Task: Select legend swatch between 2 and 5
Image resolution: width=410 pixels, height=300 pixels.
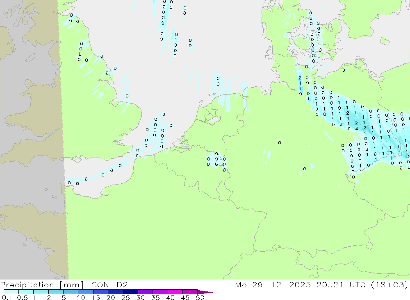Action: pos(56,292)
